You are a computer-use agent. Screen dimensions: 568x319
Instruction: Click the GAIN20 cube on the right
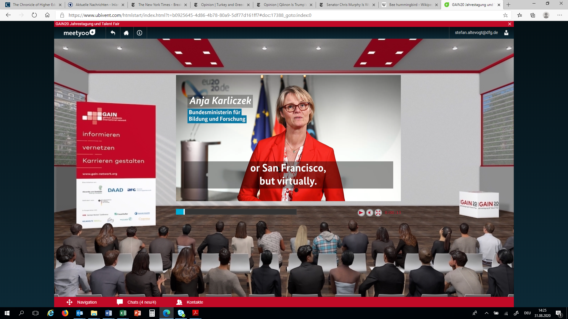pyautogui.click(x=479, y=204)
